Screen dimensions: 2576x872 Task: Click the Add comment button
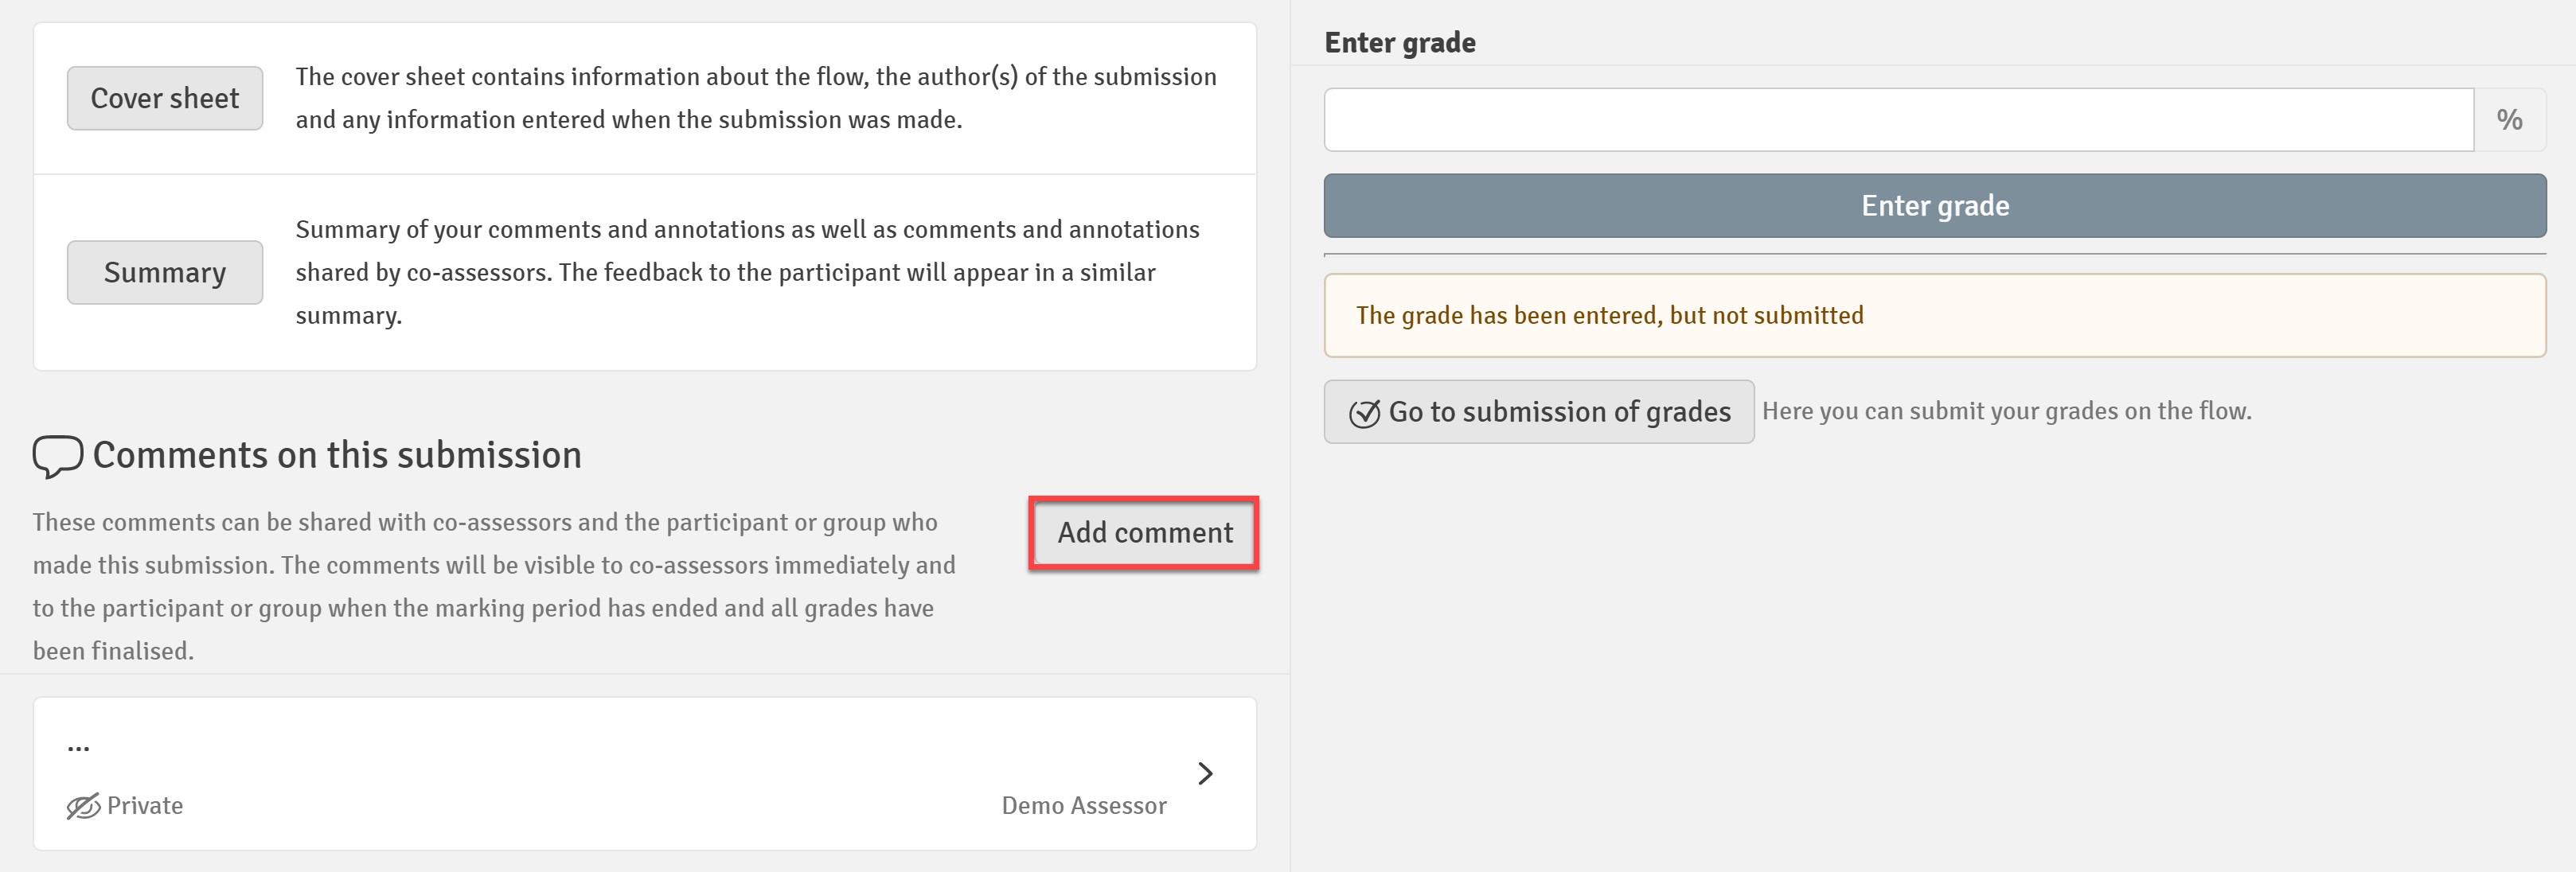[x=1144, y=533]
